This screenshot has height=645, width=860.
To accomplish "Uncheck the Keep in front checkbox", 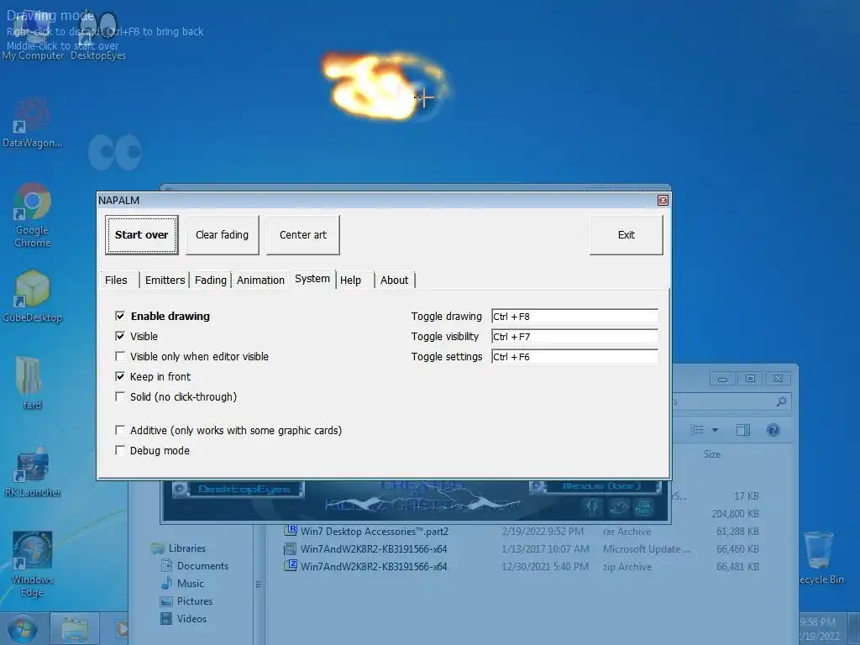I will (x=120, y=376).
